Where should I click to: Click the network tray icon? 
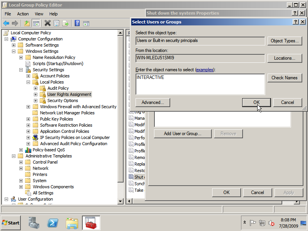click(262, 223)
